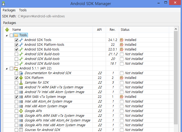Click the installed status icon for SDK Platform
Screen dimensions: 182x132
(122, 78)
